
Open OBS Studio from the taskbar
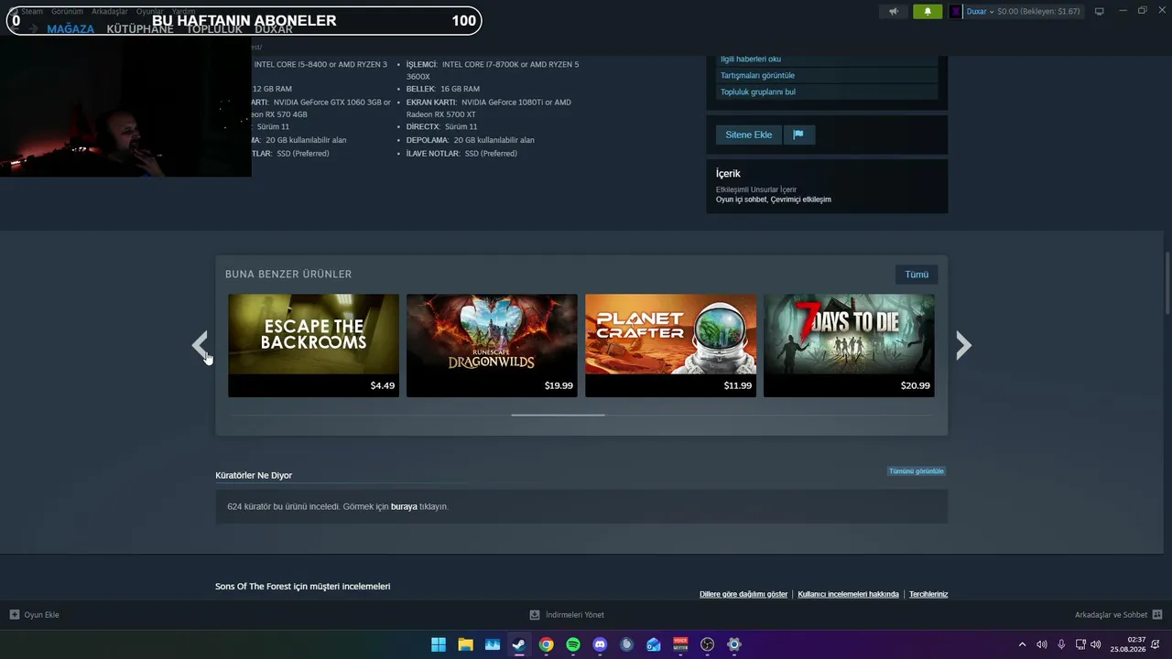click(707, 644)
